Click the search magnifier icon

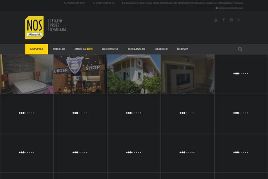[x=240, y=49]
